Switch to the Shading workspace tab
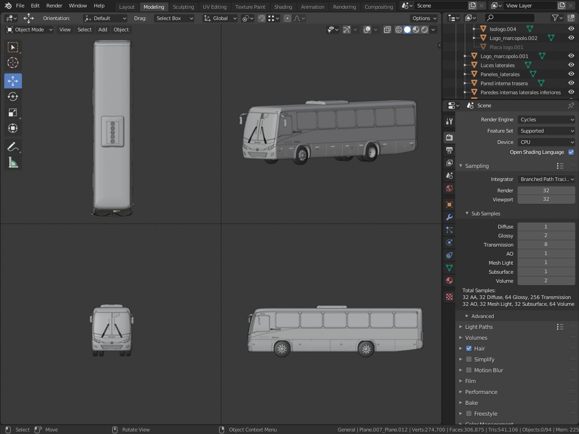 [x=283, y=7]
